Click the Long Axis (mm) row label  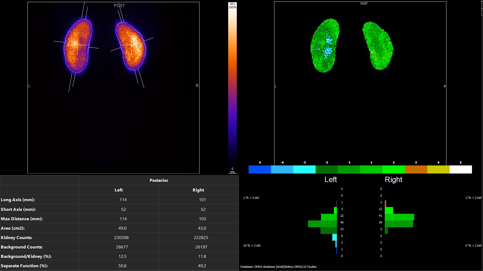[x=18, y=200]
